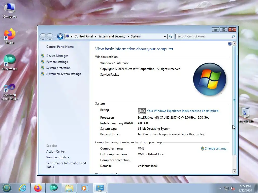Viewport: 258px width, 193px height.
Task: Open Performance Information and Tools link
Action: 66,165
